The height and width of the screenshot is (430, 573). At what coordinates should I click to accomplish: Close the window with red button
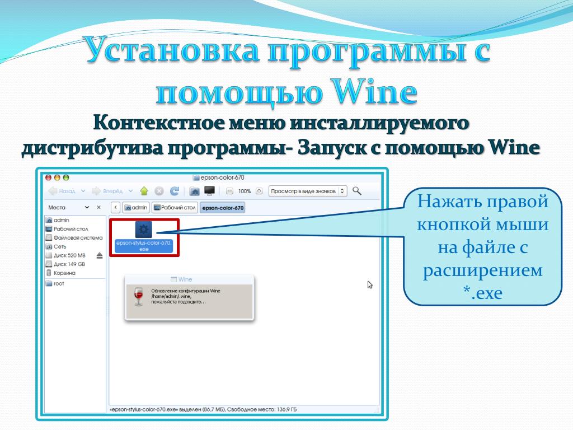(x=48, y=177)
